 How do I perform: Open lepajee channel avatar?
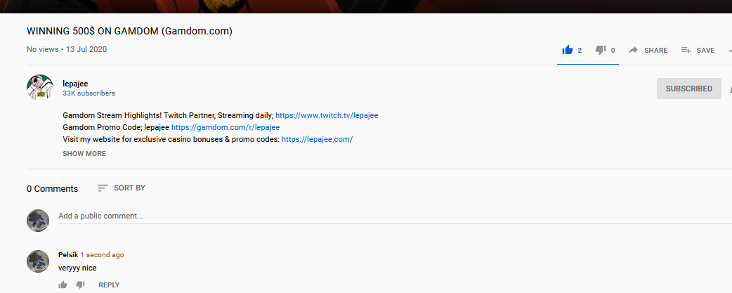[x=40, y=87]
